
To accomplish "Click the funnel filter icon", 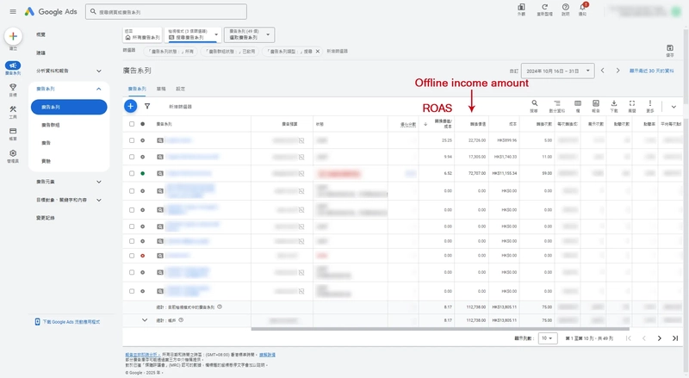I will tap(147, 106).
